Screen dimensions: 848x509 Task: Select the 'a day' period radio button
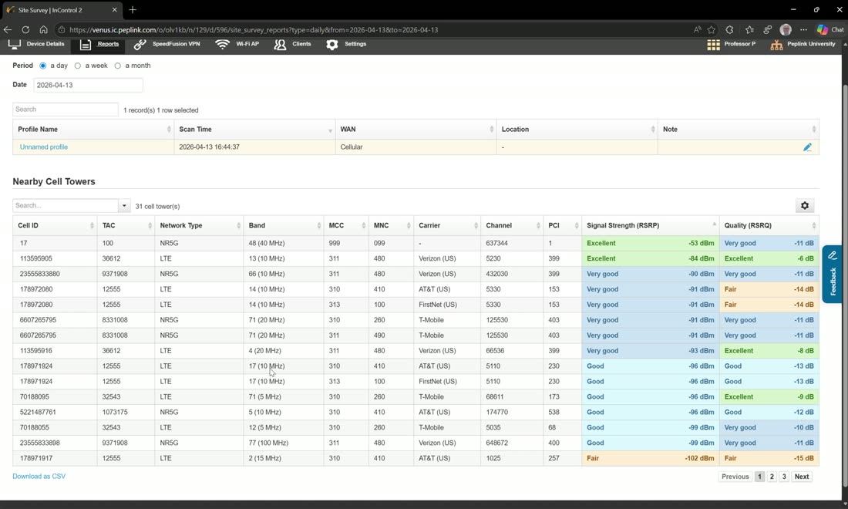point(42,66)
